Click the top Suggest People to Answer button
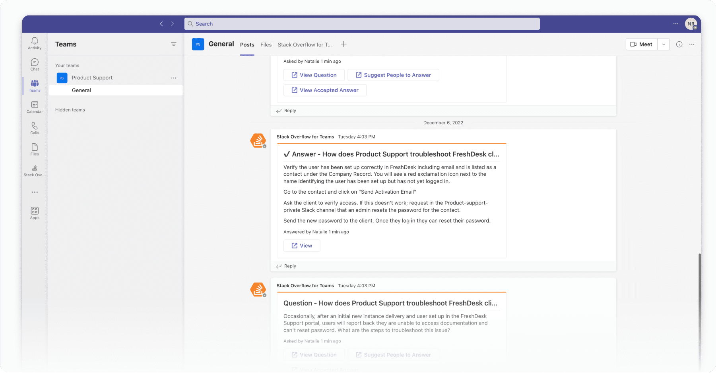716x373 pixels. [394, 75]
